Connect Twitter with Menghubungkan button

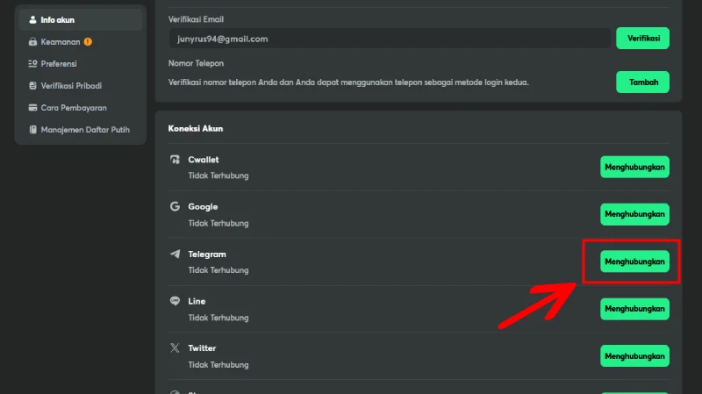634,356
